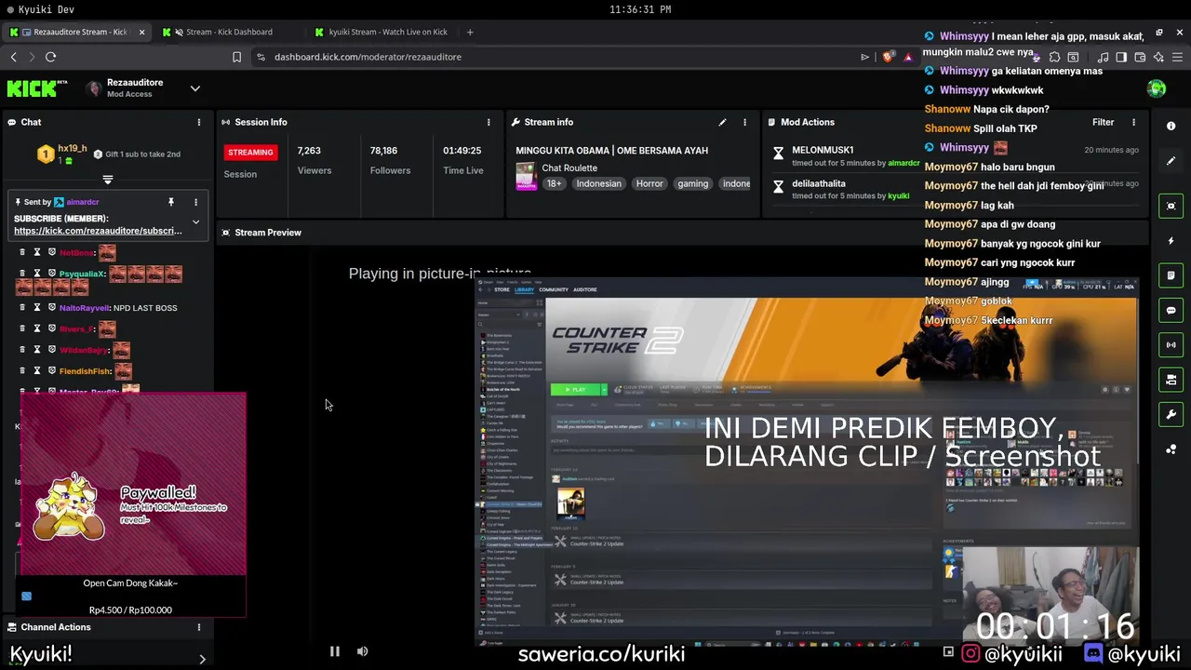Pause the stream preview playback
This screenshot has height=670, width=1191.
334,651
